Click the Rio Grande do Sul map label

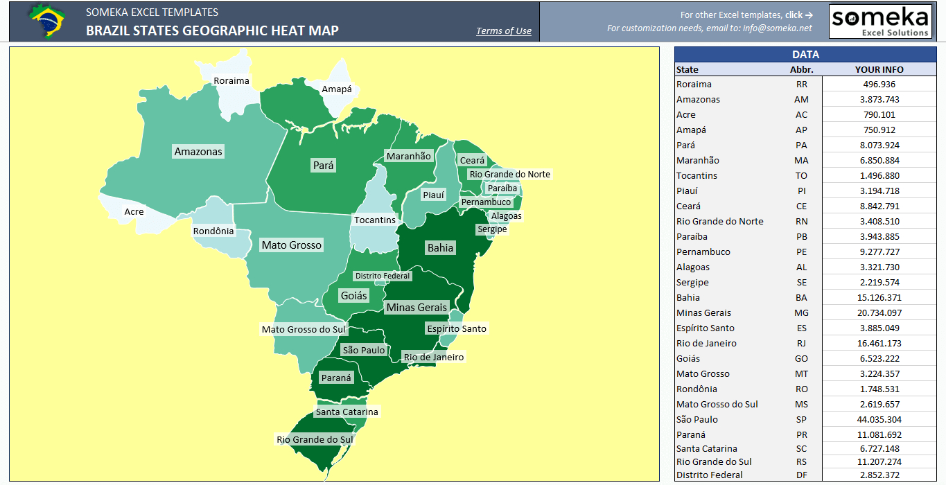[315, 439]
